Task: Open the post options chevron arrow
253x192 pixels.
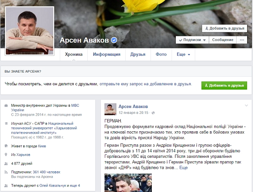Action: pos(246,105)
